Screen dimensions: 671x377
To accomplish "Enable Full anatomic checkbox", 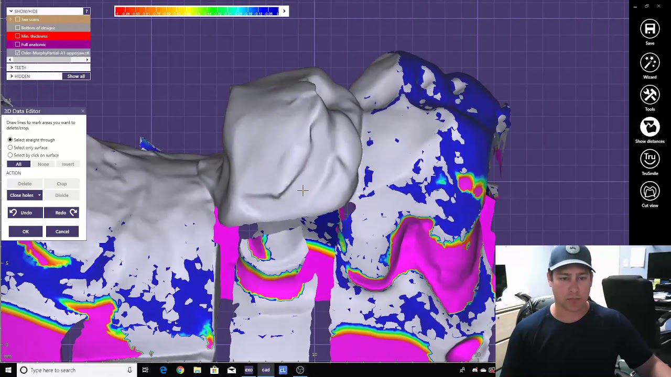I will click(18, 45).
